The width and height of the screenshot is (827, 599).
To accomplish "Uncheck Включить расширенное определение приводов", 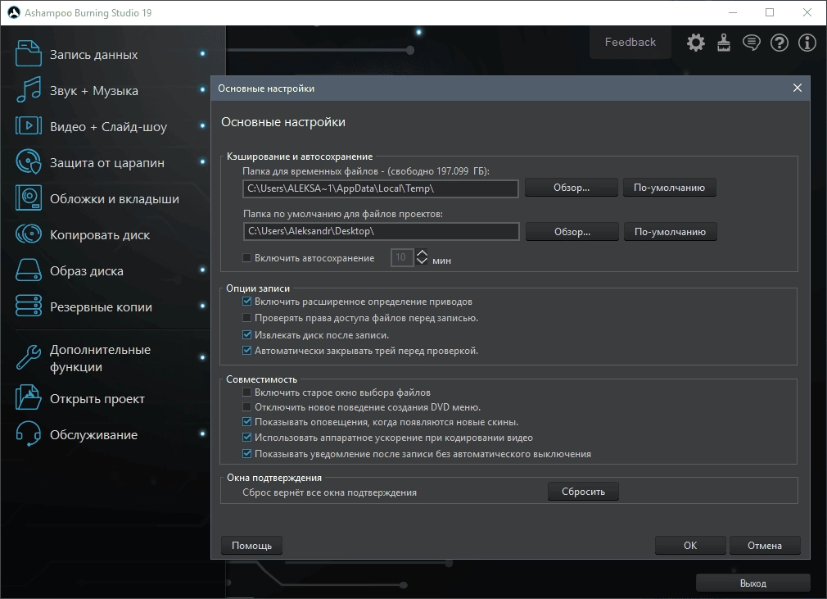I will pos(246,302).
